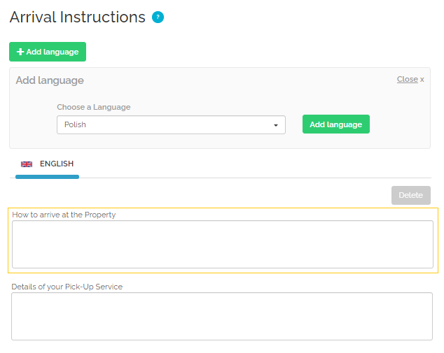Click the x next to the Close link
This screenshot has height=353, width=444.
[x=422, y=80]
